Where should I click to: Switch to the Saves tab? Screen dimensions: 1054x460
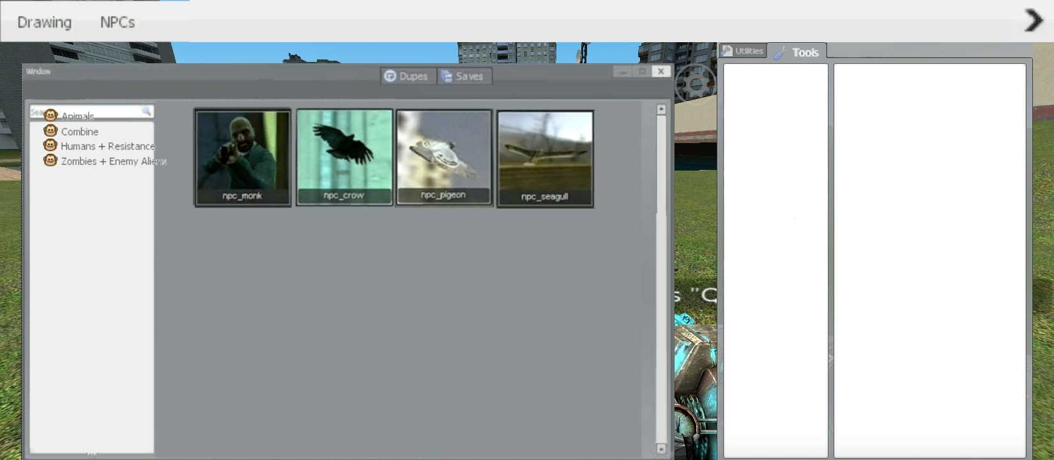tap(464, 76)
